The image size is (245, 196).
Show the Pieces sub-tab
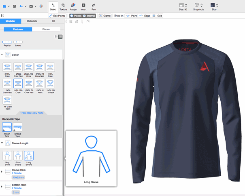[x=46, y=30]
